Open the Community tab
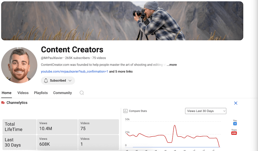 click(62, 93)
